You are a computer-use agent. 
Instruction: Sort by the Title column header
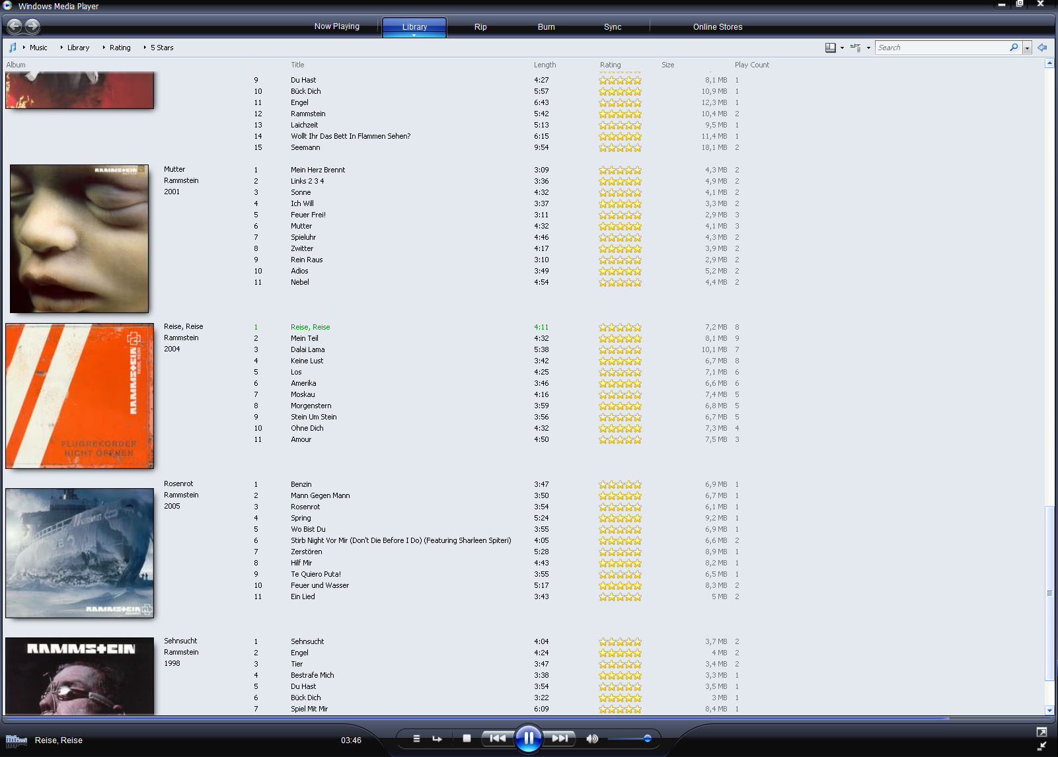point(297,65)
